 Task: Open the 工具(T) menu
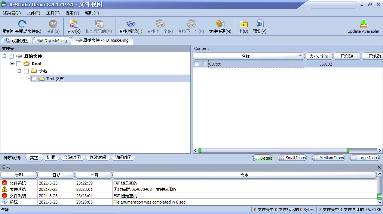point(53,13)
